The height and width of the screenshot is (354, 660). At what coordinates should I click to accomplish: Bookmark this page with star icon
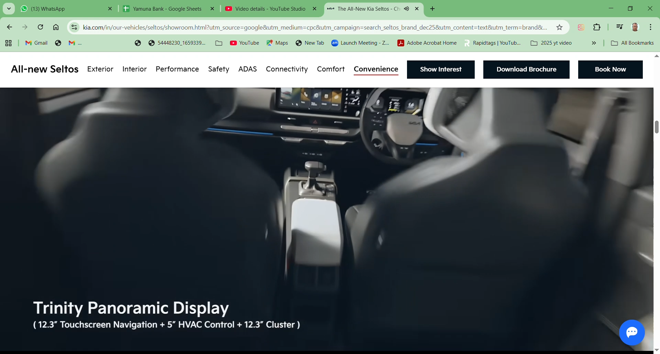pyautogui.click(x=559, y=27)
